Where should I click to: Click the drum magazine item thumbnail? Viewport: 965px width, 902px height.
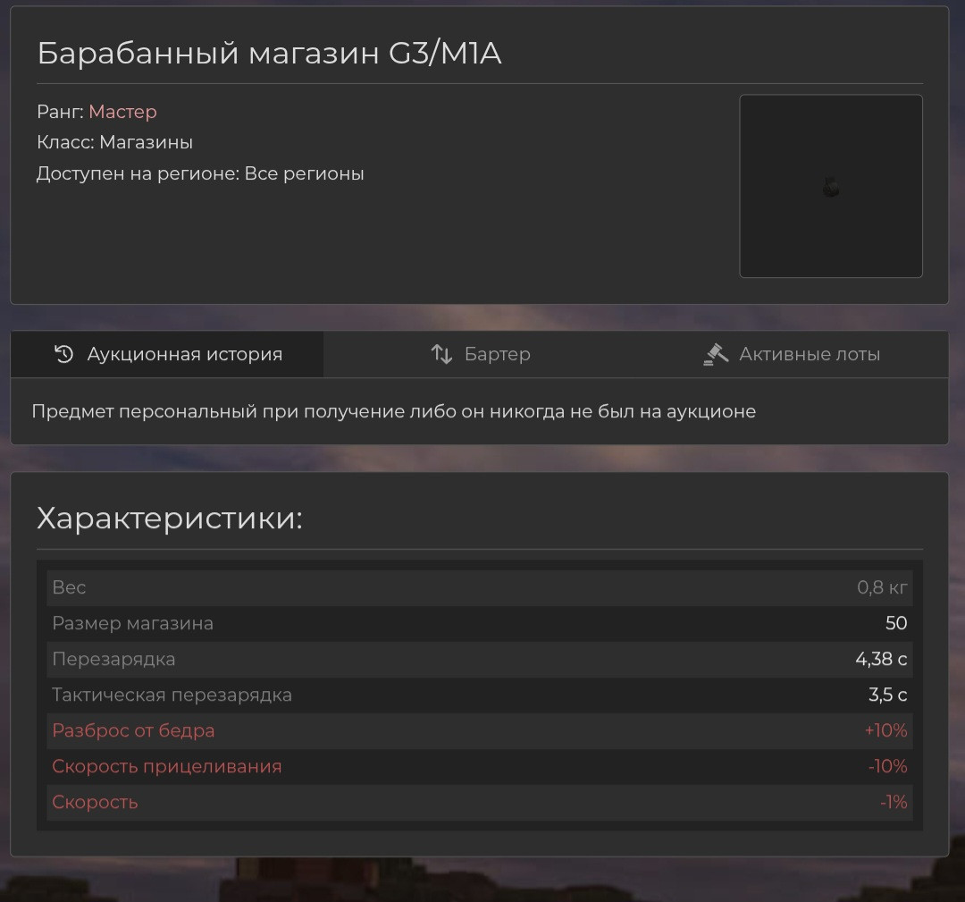click(x=830, y=186)
